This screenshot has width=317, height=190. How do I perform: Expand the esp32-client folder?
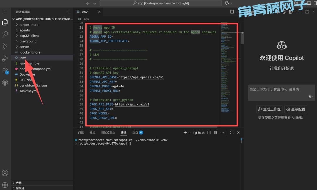[x=42, y=36]
